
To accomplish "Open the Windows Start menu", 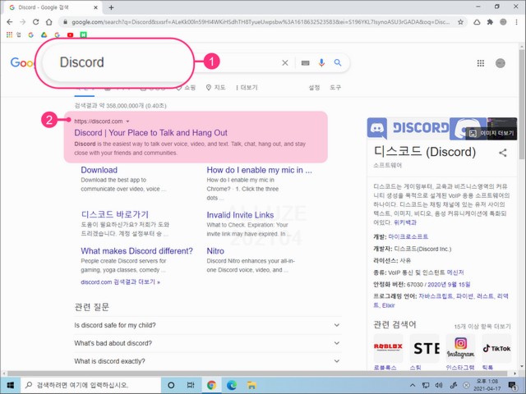I will click(10, 385).
